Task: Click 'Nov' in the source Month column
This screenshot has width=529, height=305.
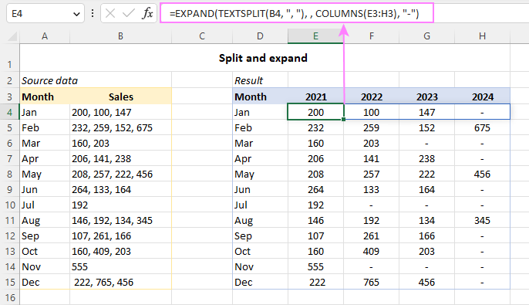Action: pyautogui.click(x=45, y=267)
